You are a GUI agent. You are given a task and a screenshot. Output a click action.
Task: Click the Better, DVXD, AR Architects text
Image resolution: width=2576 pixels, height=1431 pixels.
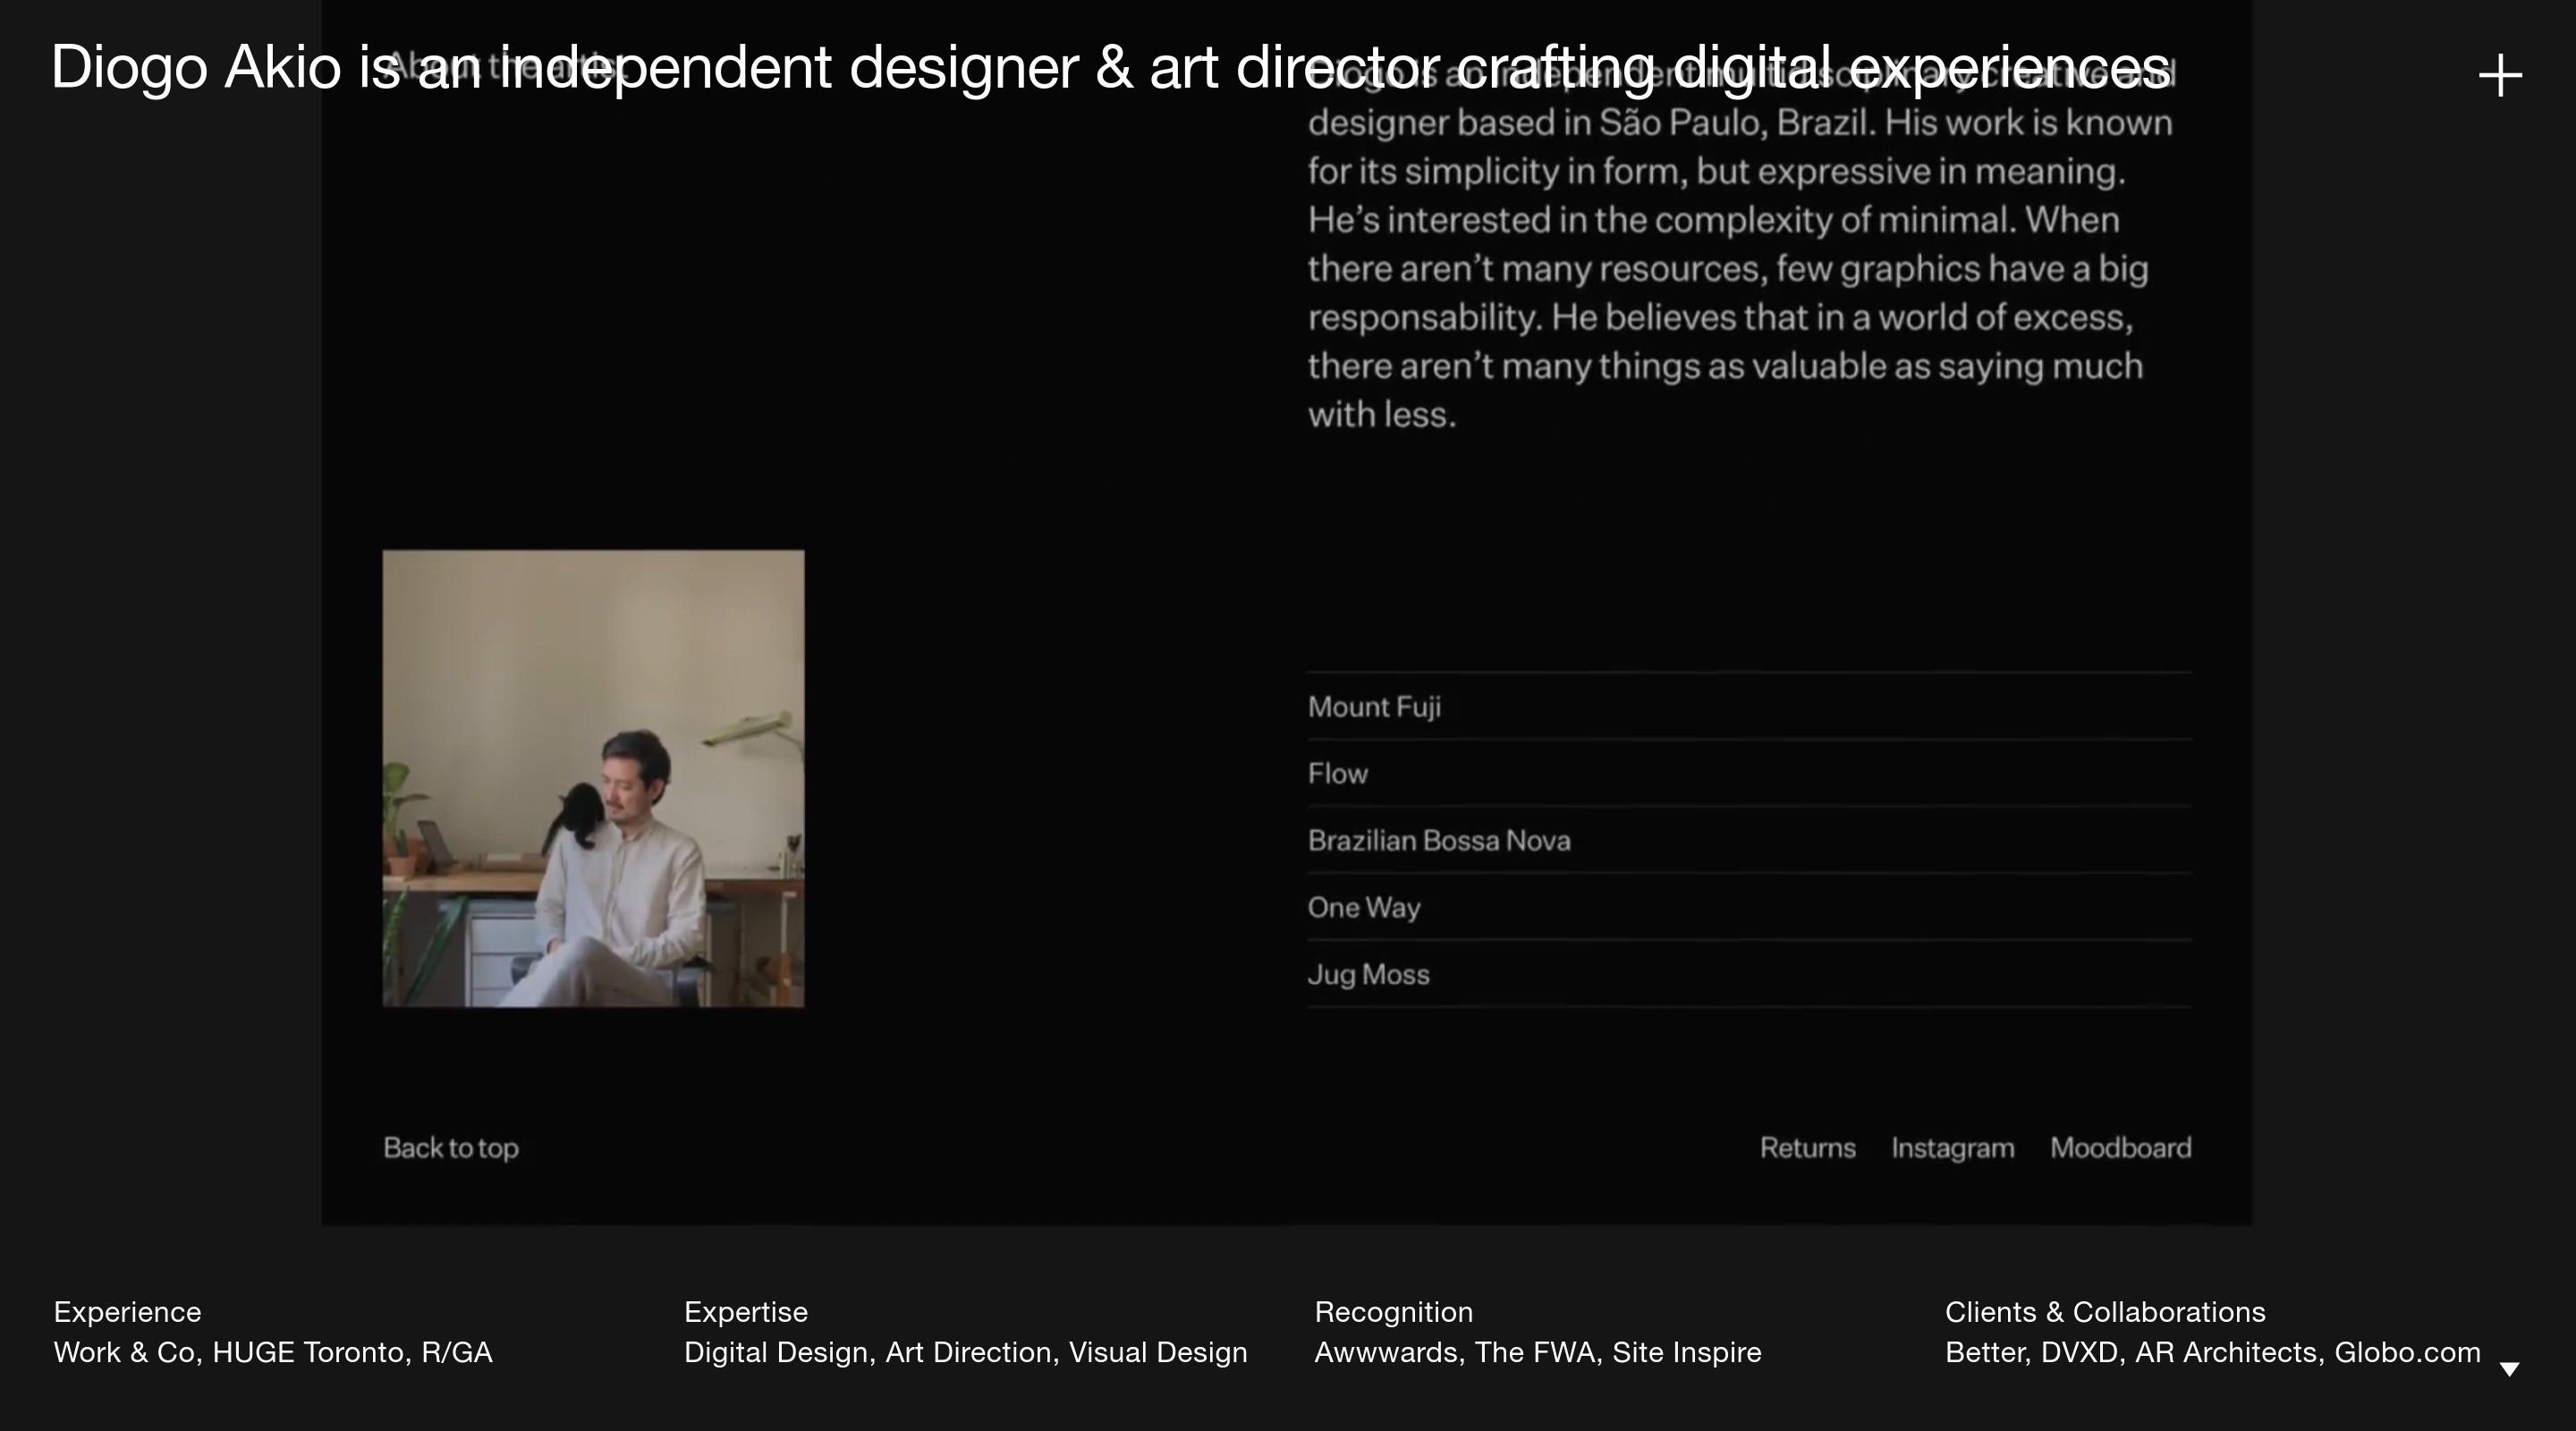(2212, 1353)
